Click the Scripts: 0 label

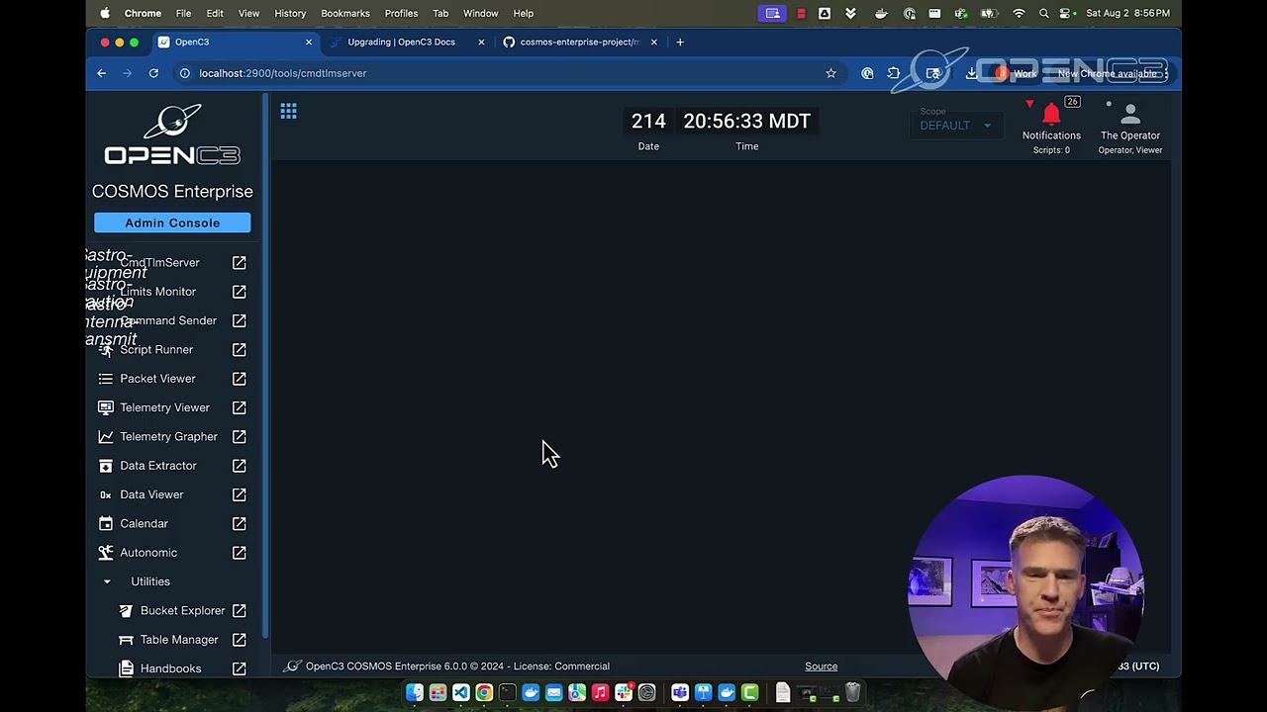(x=1051, y=150)
